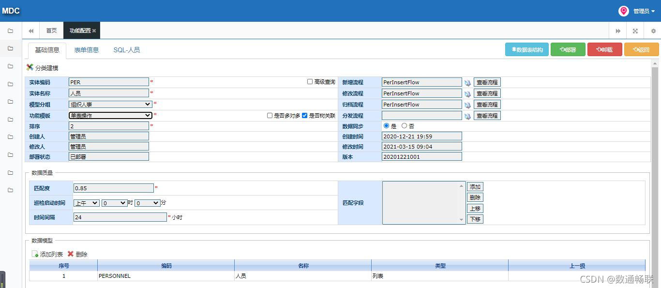The image size is (661, 288).
Task: Click the 实体名称 input field
Action: [109, 93]
